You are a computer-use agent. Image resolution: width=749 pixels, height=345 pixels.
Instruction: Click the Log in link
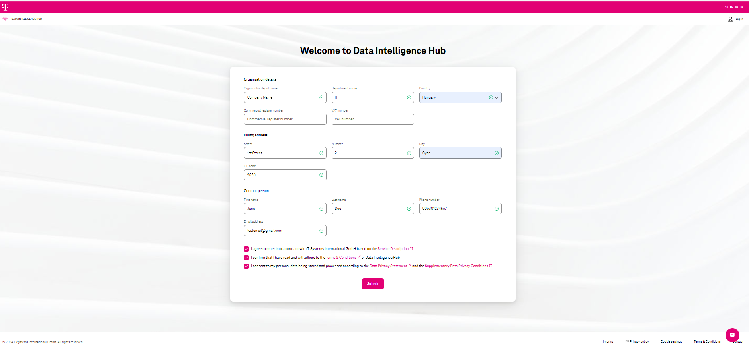[739, 19]
